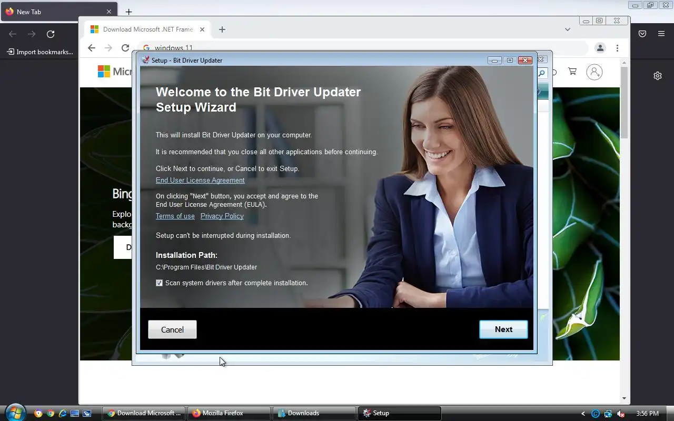The height and width of the screenshot is (421, 674).
Task: Click the Chrome page vertical scrollbar
Action: click(x=625, y=102)
